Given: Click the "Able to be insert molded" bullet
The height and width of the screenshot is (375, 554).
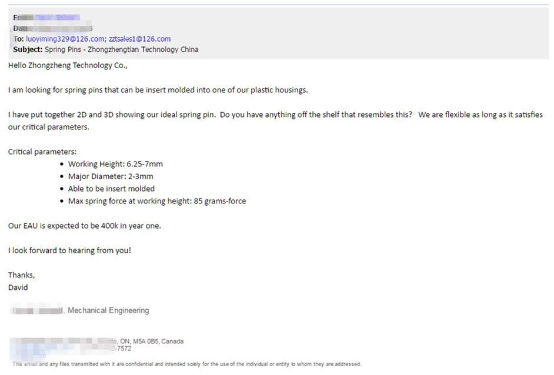Looking at the screenshot, I should [x=111, y=189].
